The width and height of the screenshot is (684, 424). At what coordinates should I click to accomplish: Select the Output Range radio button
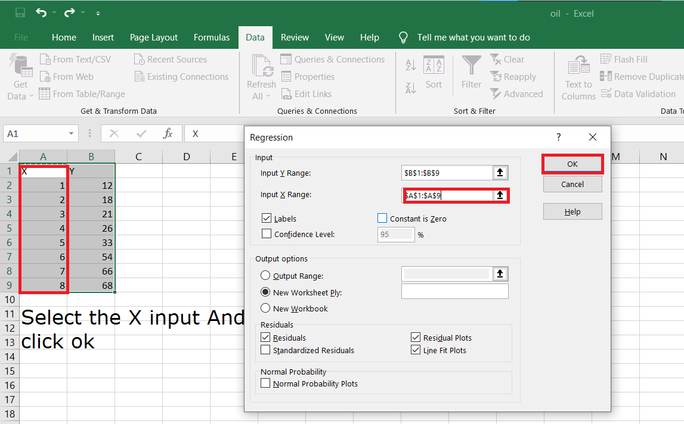pos(266,276)
